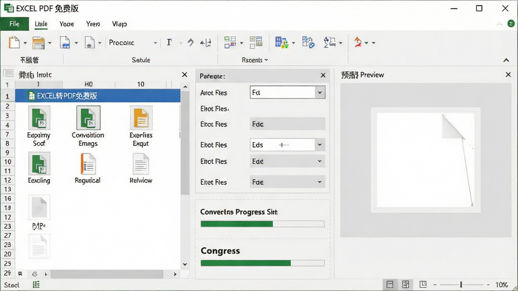The width and height of the screenshot is (518, 291).
Task: Click the status bar spreadsheet icon
Action: coord(36,284)
